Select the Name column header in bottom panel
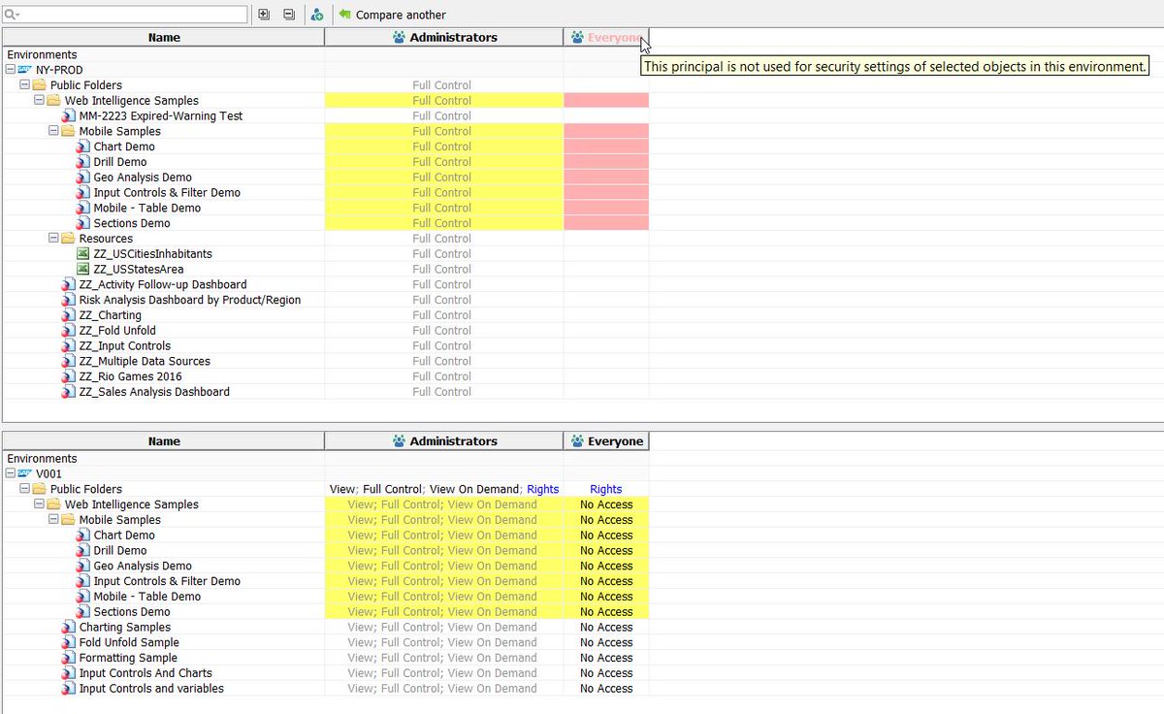Viewport: 1164px width, 714px height. (164, 440)
